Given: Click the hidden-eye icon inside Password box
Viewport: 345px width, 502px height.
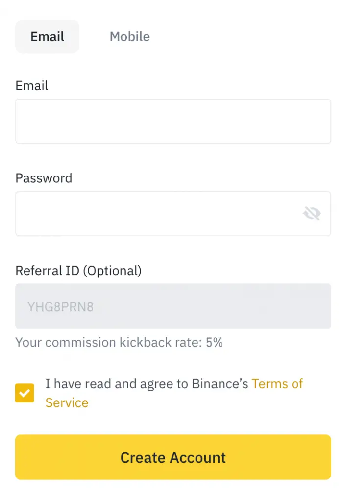Looking at the screenshot, I should 312,213.
